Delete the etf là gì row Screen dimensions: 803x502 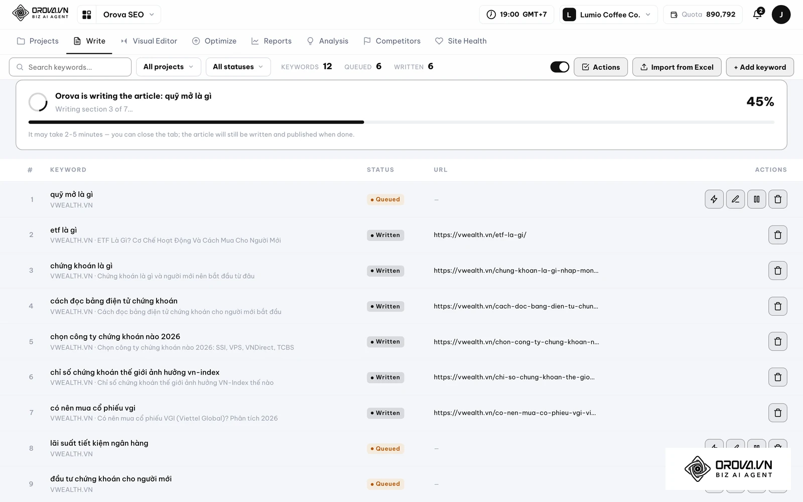[x=778, y=235]
